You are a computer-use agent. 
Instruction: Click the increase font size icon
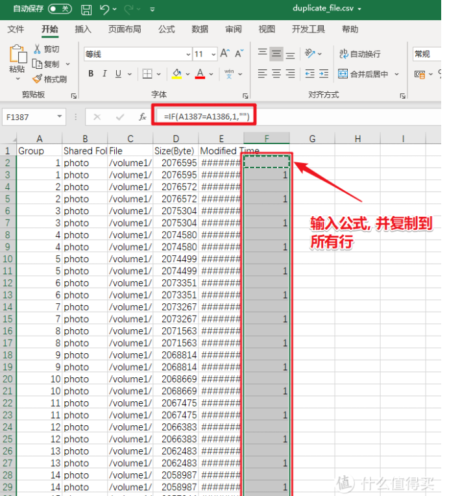tap(224, 54)
